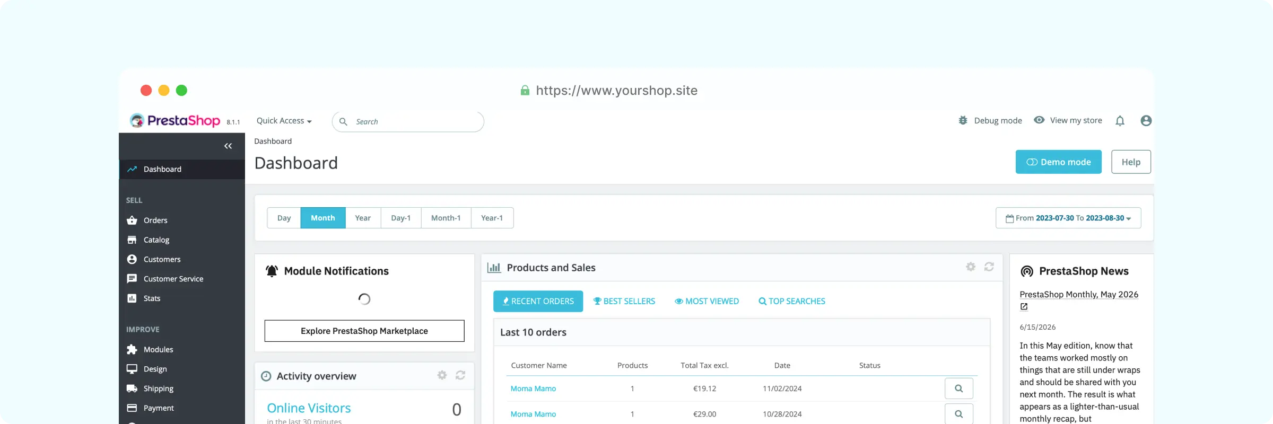Select the Month-1 period tab
This screenshot has width=1273, height=424.
click(x=446, y=218)
